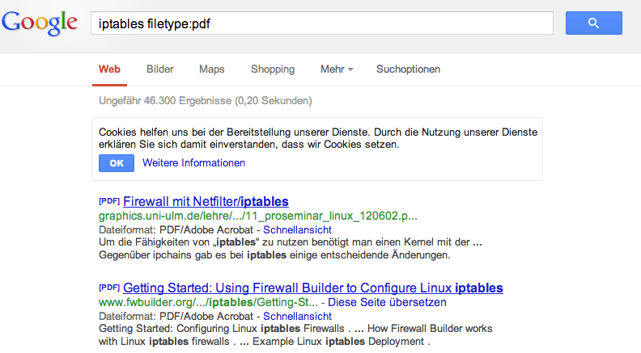Open Getting Started Firewall Builder result
This screenshot has height=353, width=641.
coord(312,288)
